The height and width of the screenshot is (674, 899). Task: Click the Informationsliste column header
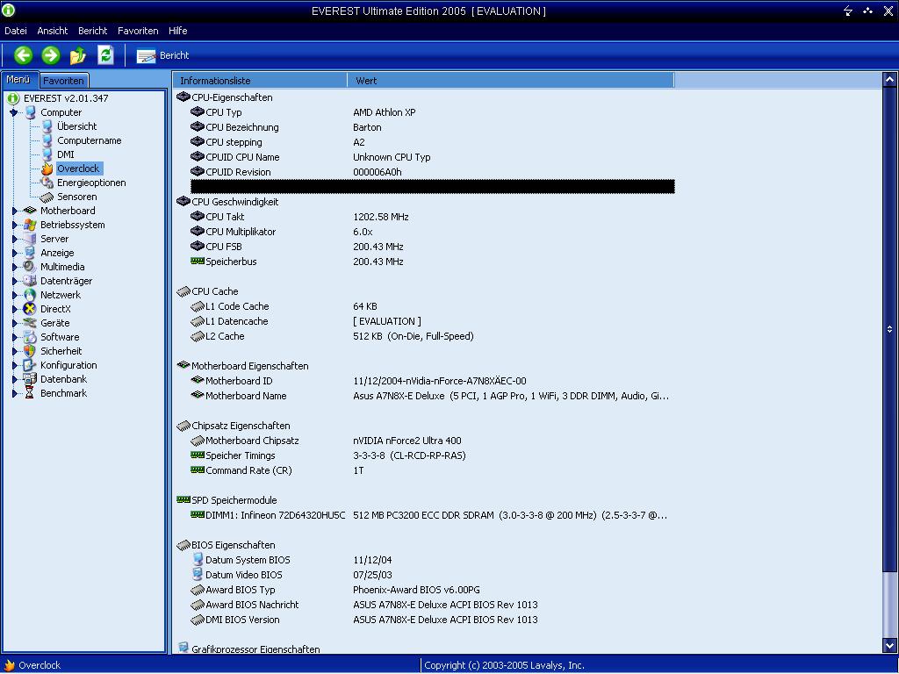[260, 81]
